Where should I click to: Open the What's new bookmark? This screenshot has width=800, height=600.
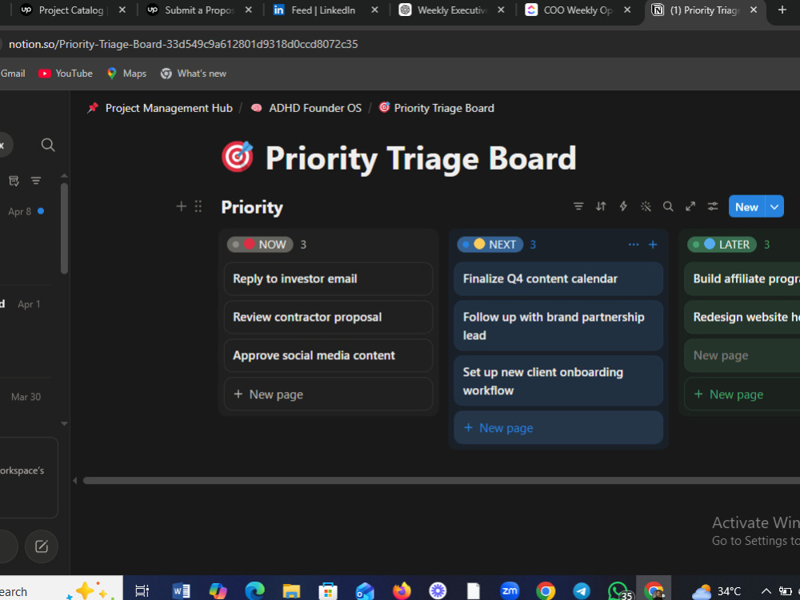click(194, 74)
